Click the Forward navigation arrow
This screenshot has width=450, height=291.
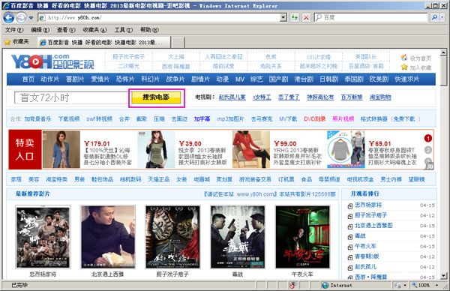[x=21, y=18]
